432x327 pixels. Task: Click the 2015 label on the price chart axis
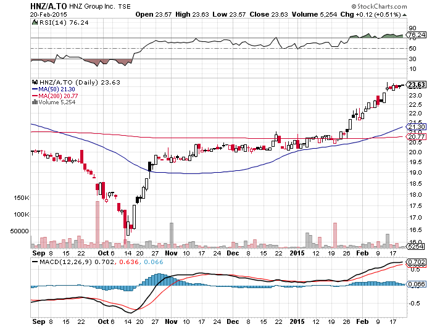point(297,253)
